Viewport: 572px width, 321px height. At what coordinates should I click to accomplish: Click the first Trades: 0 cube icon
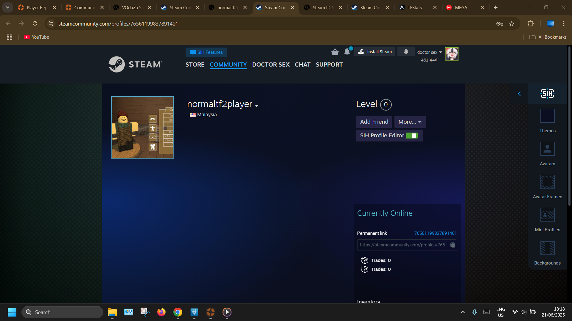365,260
